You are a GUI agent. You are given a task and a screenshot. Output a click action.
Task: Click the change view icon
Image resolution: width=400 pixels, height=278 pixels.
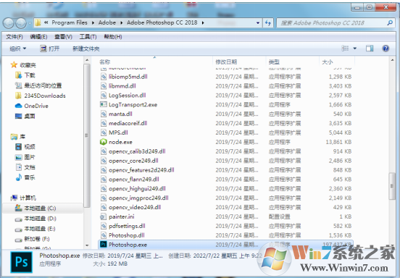[x=345, y=49]
